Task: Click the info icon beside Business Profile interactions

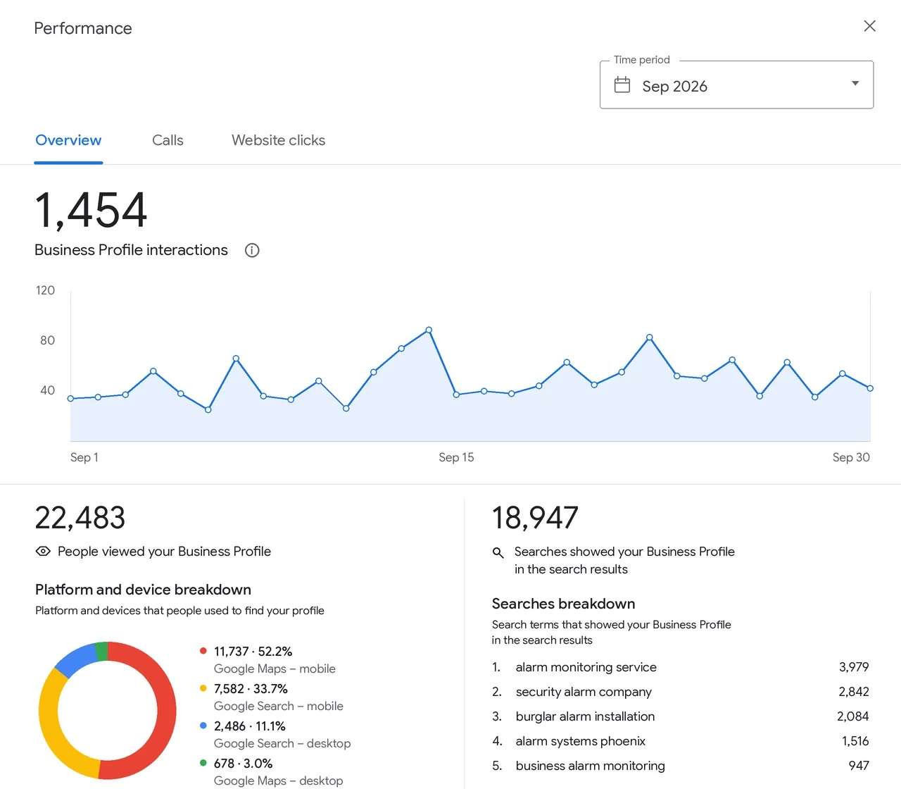Action: click(252, 250)
